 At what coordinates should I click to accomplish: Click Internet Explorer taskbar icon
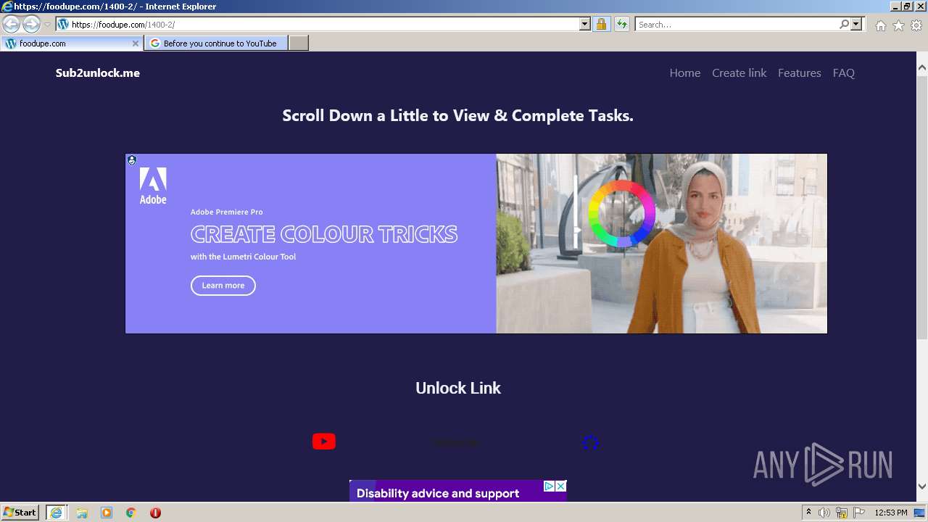56,513
